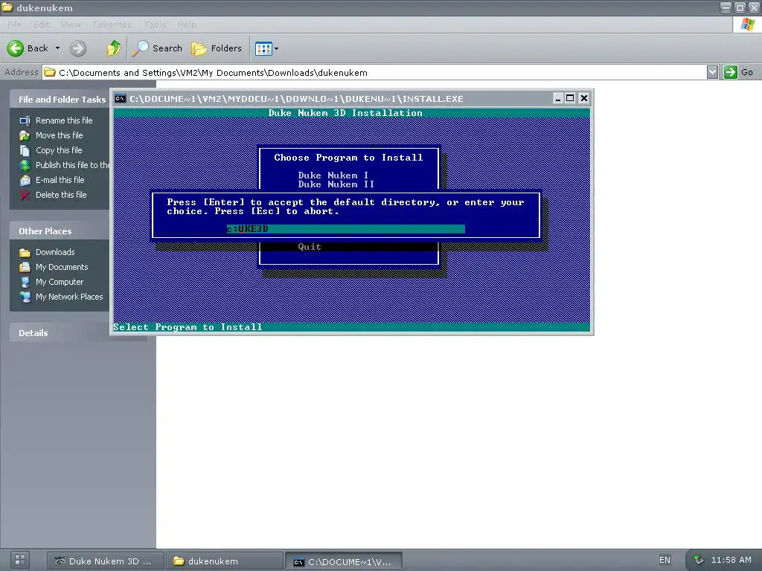Click Rename this file
Screen dimensions: 762x571
pyautogui.click(x=64, y=120)
